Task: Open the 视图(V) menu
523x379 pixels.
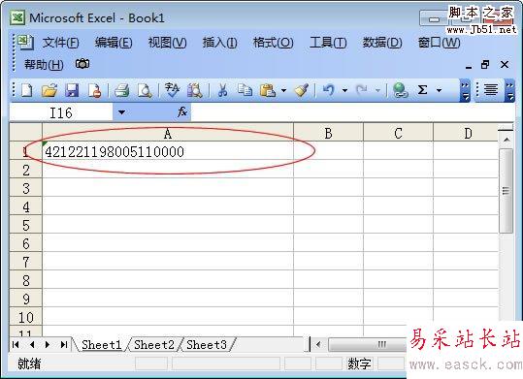Action: pos(167,43)
